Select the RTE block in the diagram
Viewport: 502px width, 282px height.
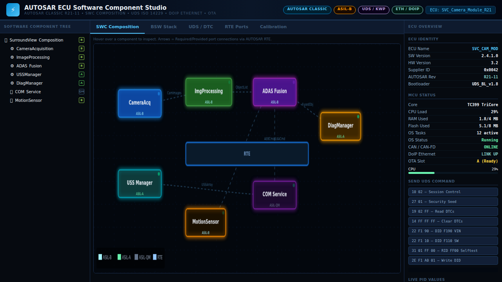click(247, 154)
